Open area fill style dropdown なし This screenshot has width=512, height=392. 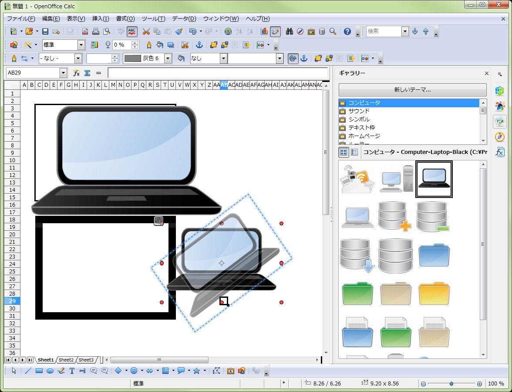(x=223, y=58)
